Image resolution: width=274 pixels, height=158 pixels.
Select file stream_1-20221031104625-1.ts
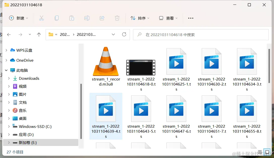click(x=176, y=70)
